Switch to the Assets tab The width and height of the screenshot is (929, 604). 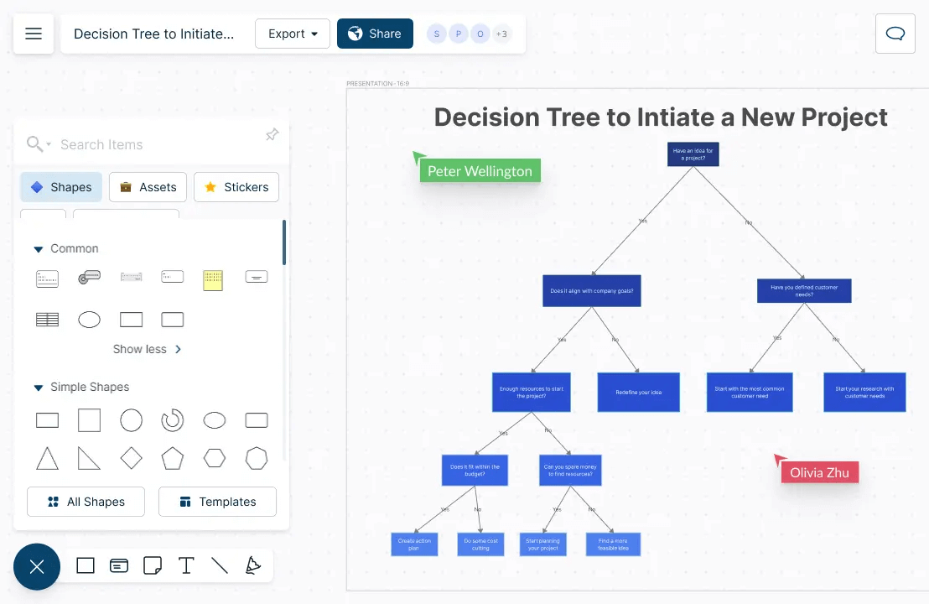pos(148,187)
